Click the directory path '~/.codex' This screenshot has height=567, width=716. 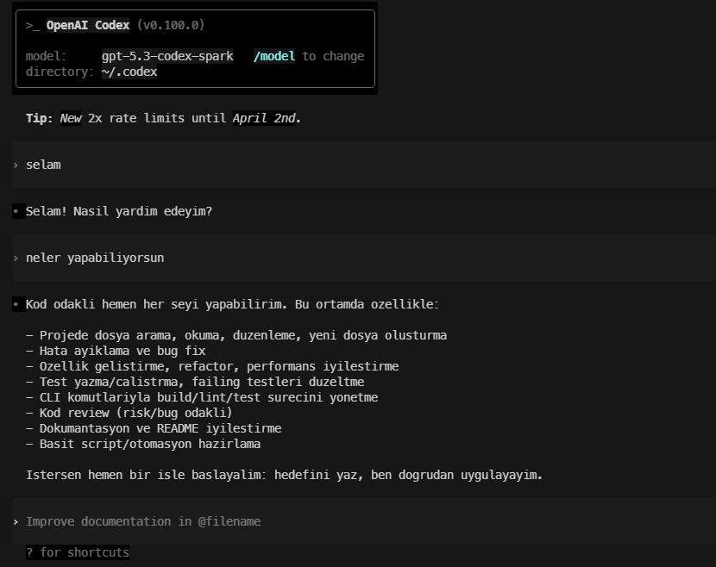click(x=129, y=72)
